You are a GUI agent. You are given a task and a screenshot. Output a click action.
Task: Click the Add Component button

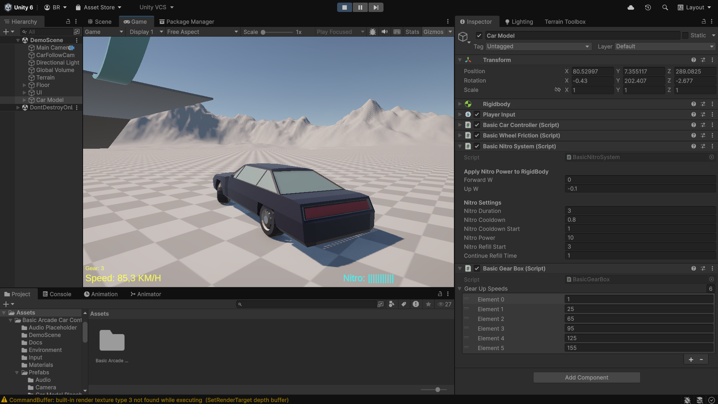(x=586, y=377)
